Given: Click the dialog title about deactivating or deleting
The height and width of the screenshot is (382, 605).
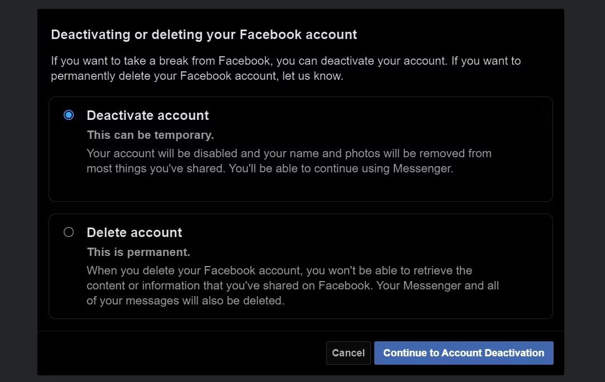Looking at the screenshot, I should (x=204, y=34).
